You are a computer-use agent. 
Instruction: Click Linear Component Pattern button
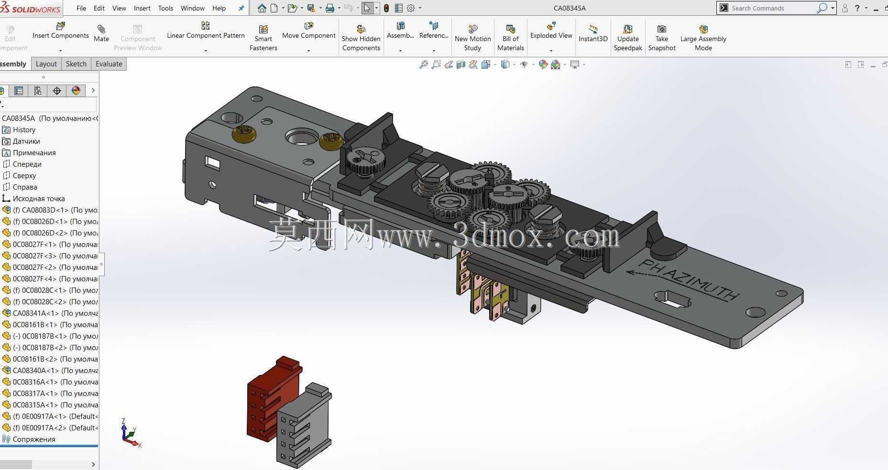pyautogui.click(x=206, y=31)
